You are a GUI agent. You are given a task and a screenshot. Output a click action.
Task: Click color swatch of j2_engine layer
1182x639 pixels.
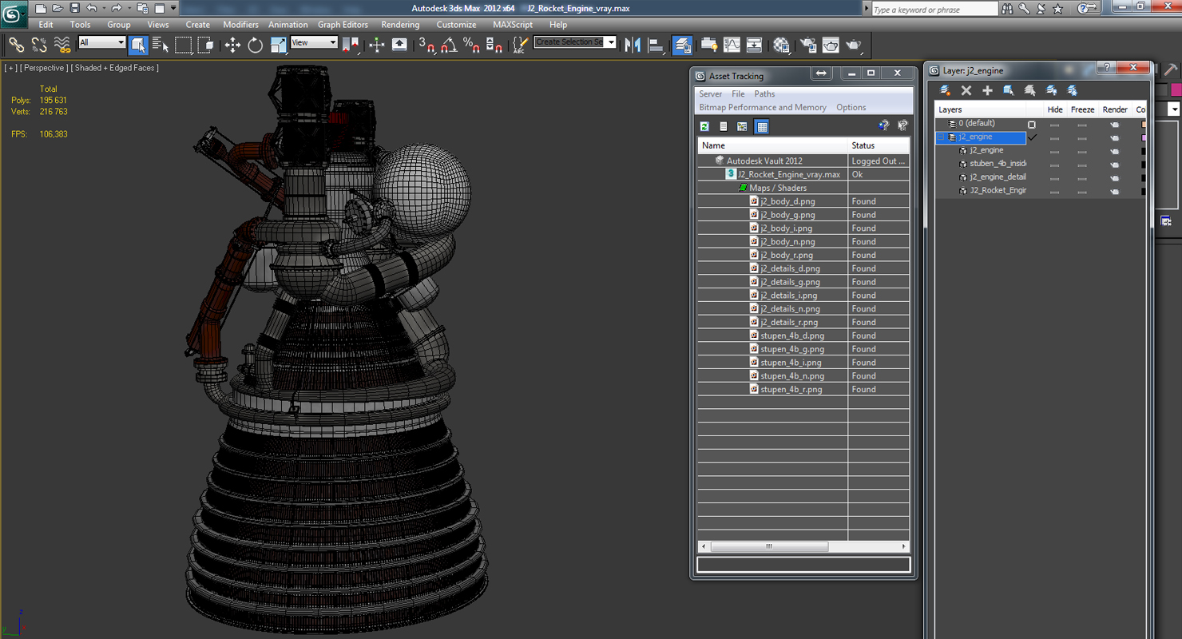click(1144, 137)
